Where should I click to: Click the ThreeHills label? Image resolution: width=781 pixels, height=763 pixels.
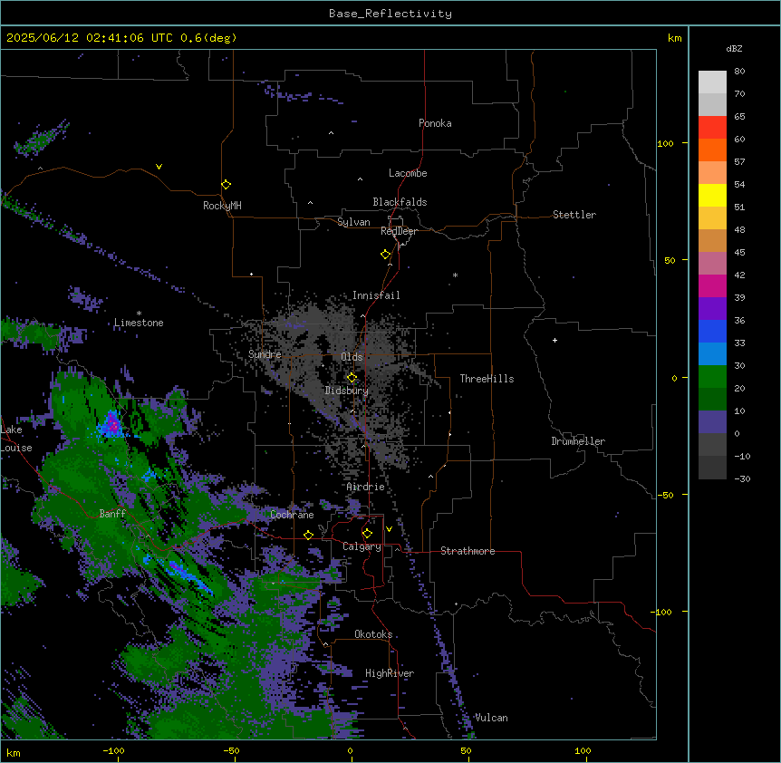(x=487, y=379)
